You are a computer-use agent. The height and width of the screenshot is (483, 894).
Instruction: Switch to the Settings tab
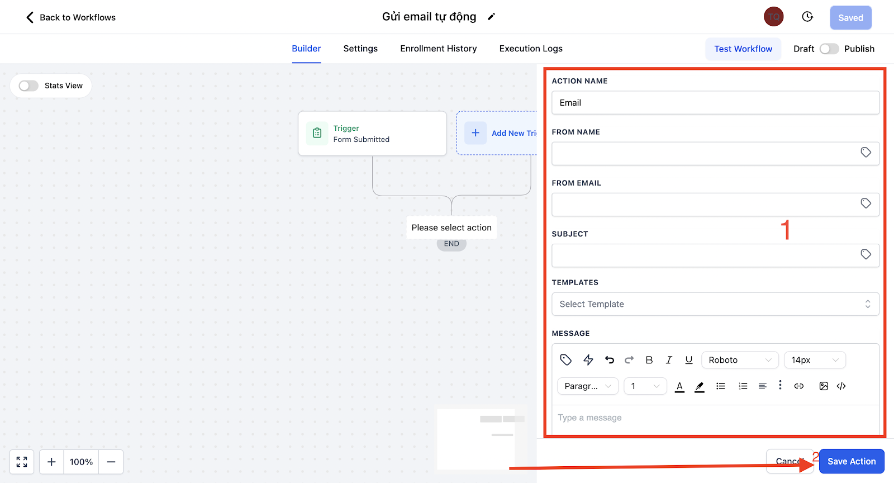pyautogui.click(x=360, y=49)
